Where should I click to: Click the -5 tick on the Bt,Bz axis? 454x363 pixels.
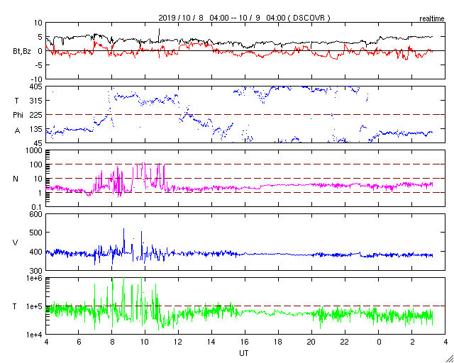coord(39,65)
